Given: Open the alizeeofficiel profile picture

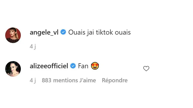Looking at the screenshot, I should point(13,69).
